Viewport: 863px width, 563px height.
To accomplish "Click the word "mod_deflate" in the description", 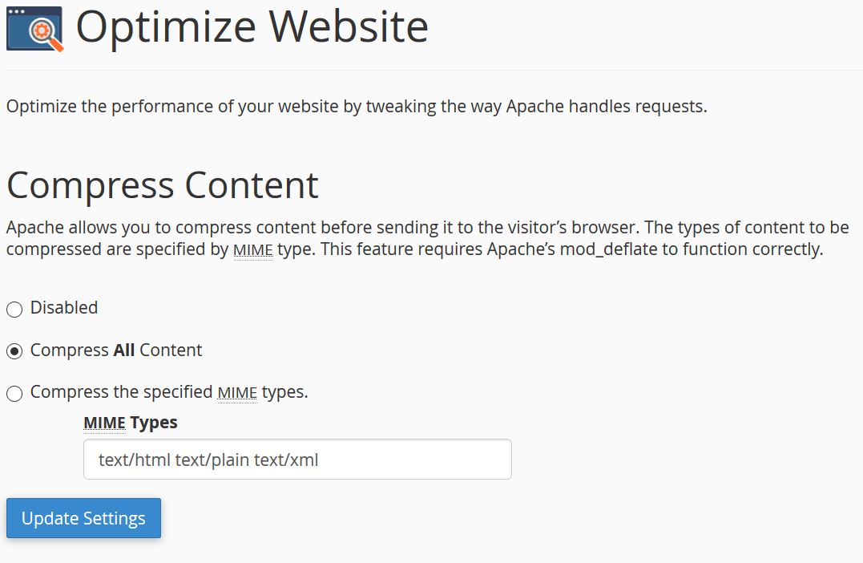I will 607,249.
